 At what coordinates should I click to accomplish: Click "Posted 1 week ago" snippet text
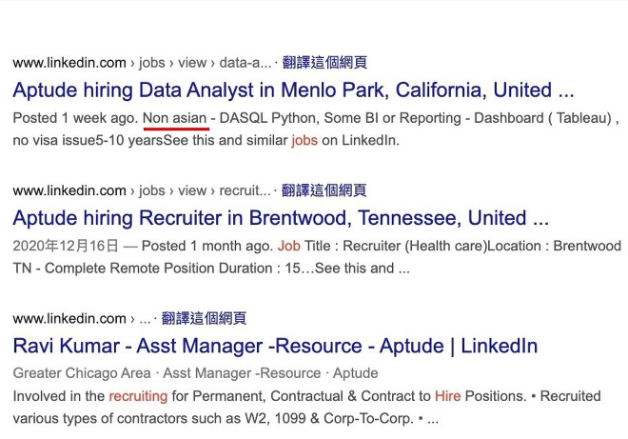pos(73,119)
